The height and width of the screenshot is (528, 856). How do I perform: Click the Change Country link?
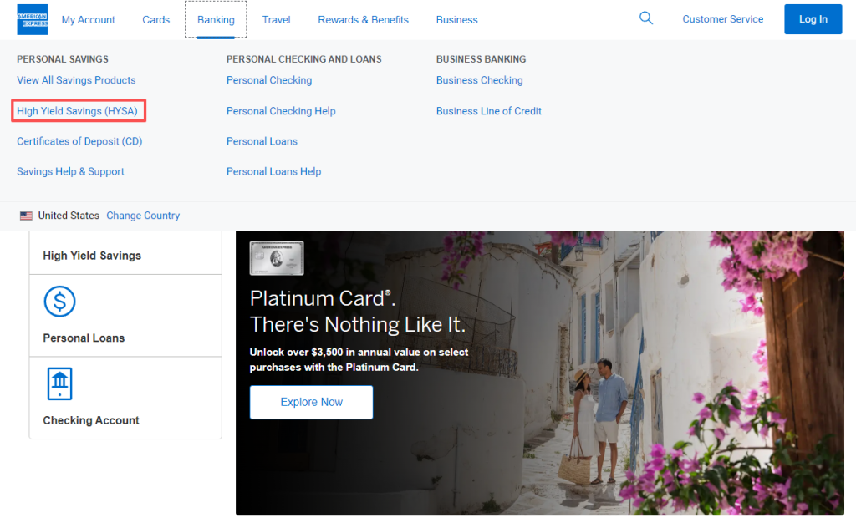pyautogui.click(x=143, y=216)
